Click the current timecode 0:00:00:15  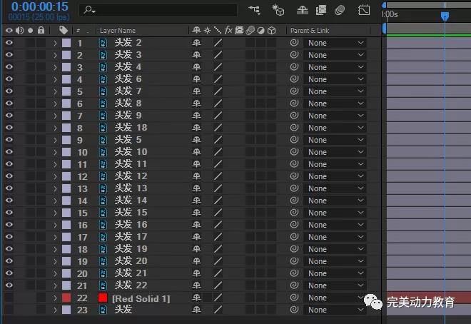point(39,7)
